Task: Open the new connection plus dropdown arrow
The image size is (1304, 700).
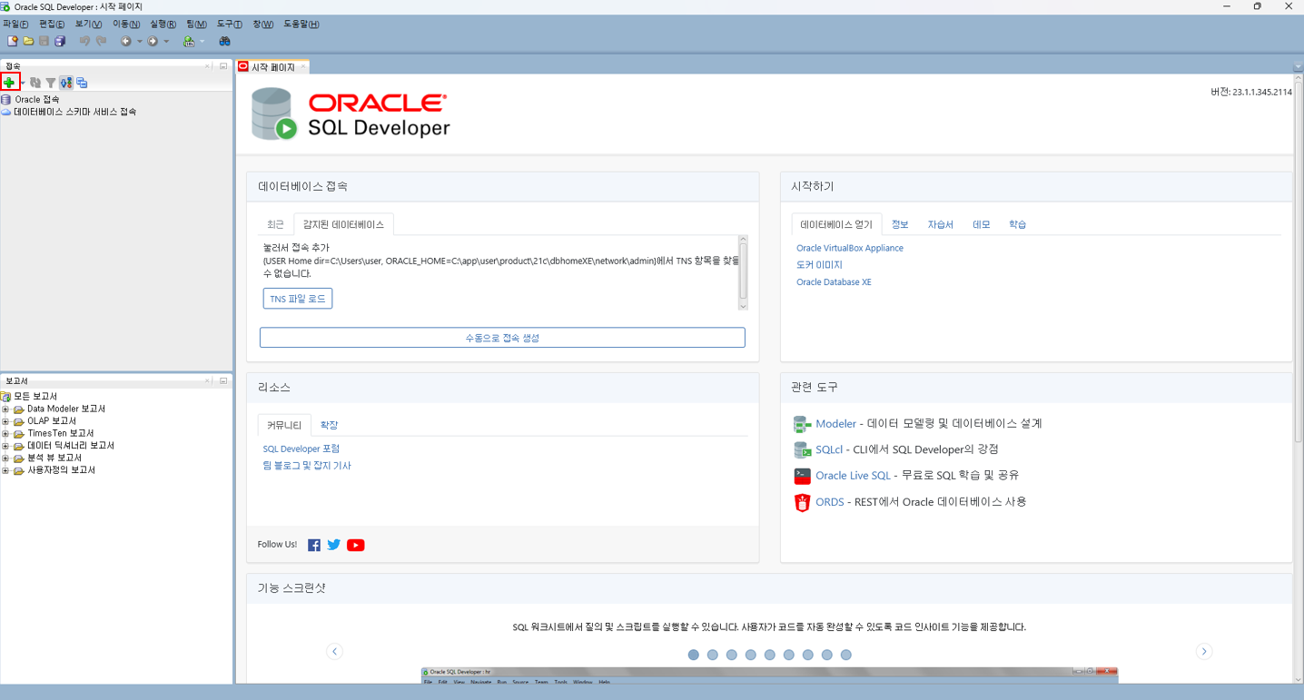Action: point(23,83)
